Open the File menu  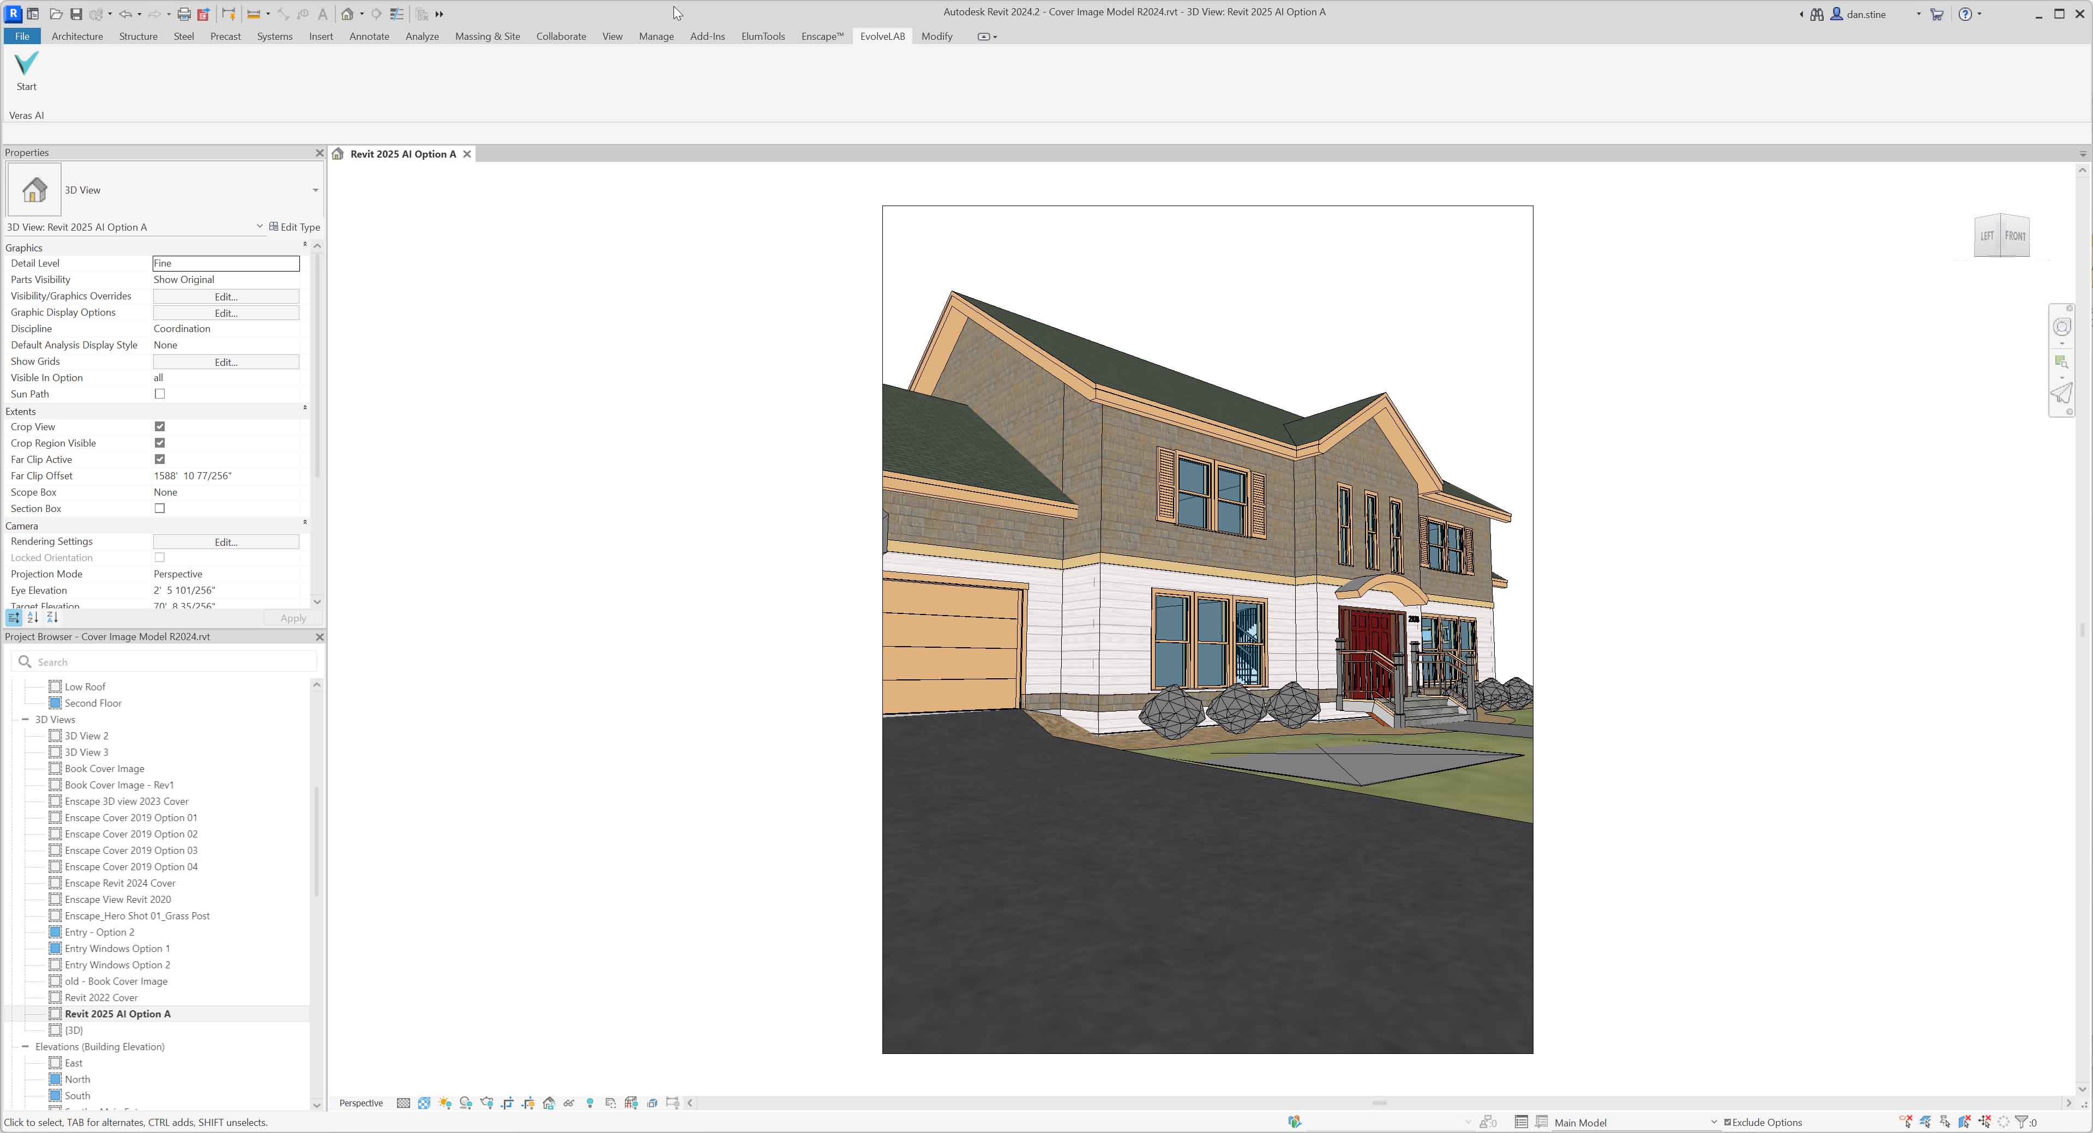pos(21,36)
